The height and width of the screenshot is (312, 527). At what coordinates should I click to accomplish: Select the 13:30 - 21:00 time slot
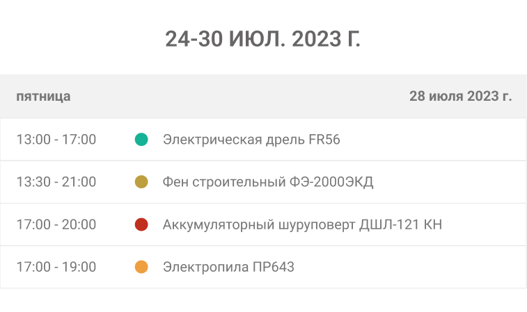point(56,182)
